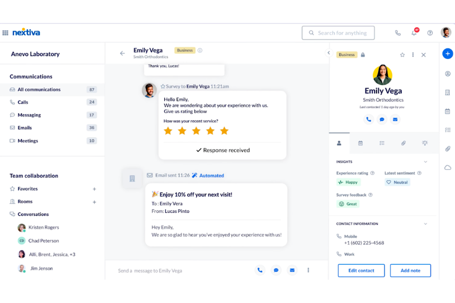Click the blue plus button on the right sidebar
The image size is (455, 303).
[x=448, y=53]
